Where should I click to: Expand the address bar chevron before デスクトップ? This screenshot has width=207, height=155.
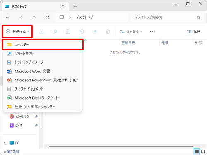(70, 17)
